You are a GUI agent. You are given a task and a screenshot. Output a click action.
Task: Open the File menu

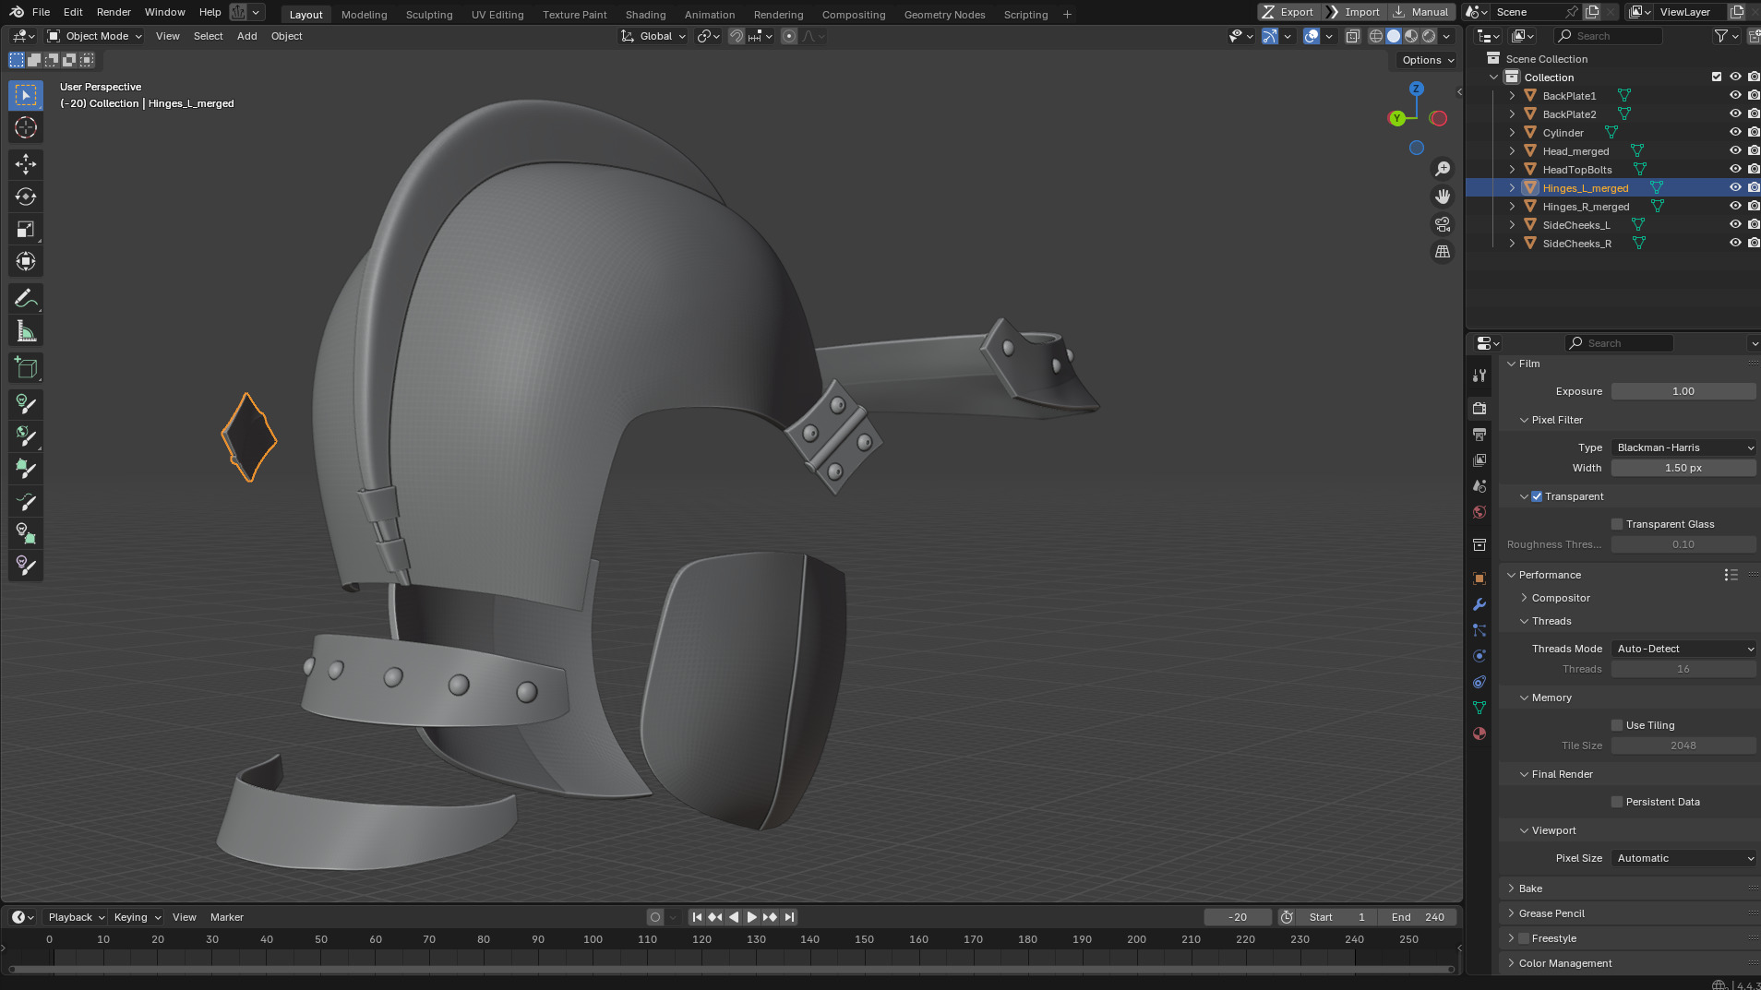coord(41,12)
